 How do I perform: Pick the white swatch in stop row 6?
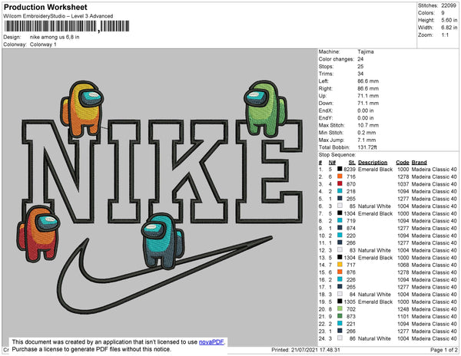[x=340, y=206]
